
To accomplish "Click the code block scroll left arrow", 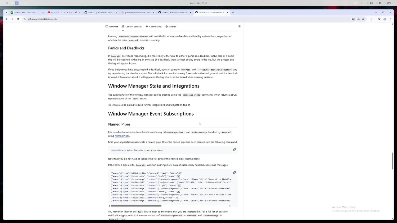I will pos(109,206).
